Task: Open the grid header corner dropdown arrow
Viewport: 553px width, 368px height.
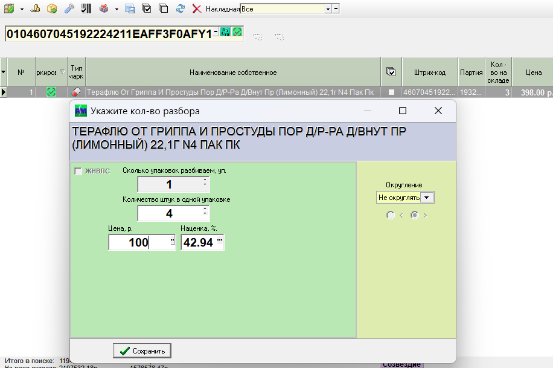Action: point(4,72)
